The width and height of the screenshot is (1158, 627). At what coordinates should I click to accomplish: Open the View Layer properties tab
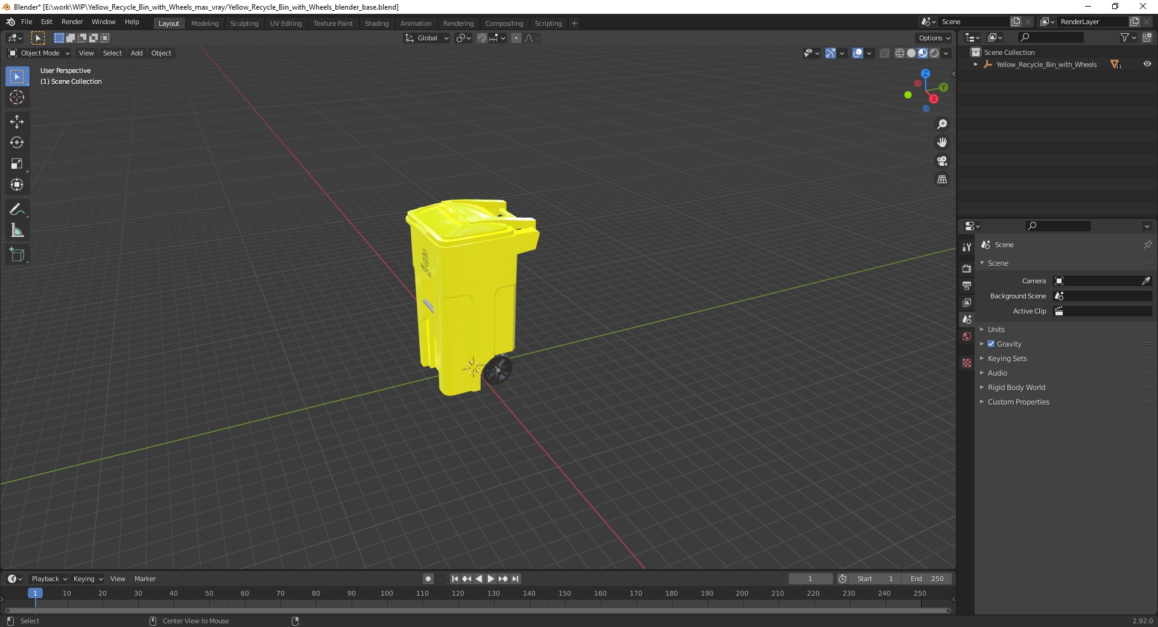coord(967,302)
